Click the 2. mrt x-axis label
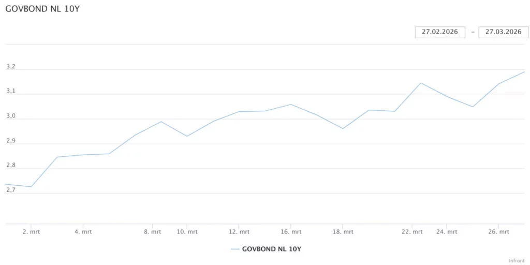 [32, 232]
